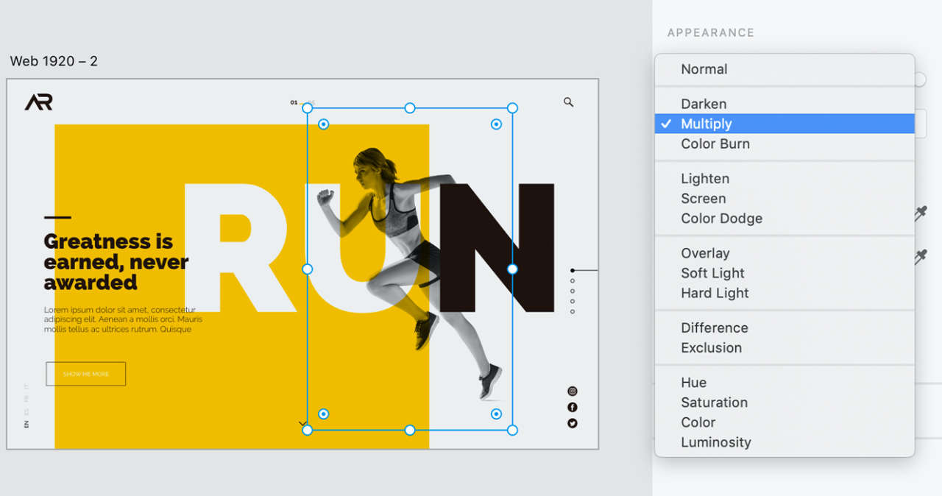This screenshot has width=942, height=496.
Task: Select Normal from the blend mode list
Action: coord(704,68)
